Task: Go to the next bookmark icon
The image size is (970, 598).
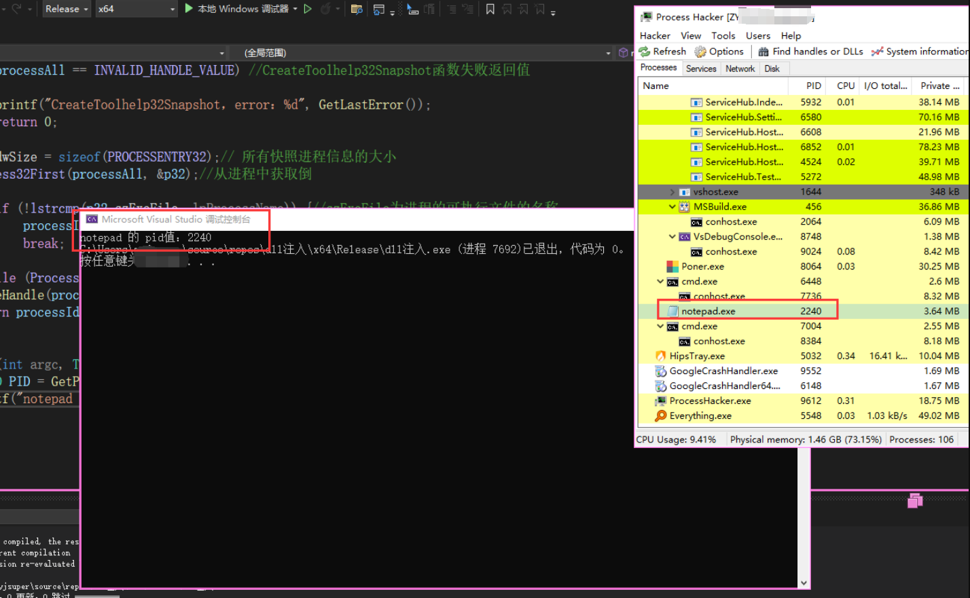Action: [523, 9]
